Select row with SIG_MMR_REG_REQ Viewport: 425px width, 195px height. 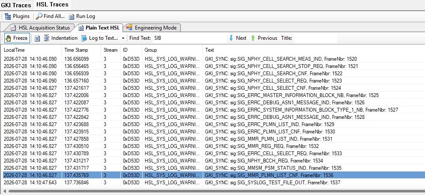[214, 146]
